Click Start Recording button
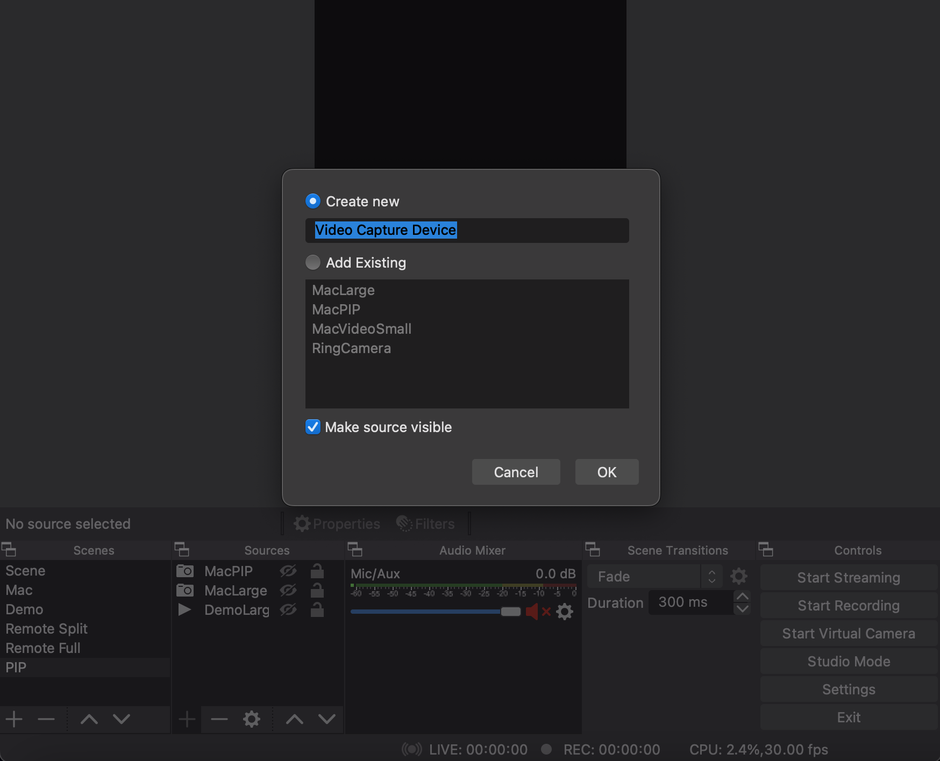The height and width of the screenshot is (761, 940). 849,606
